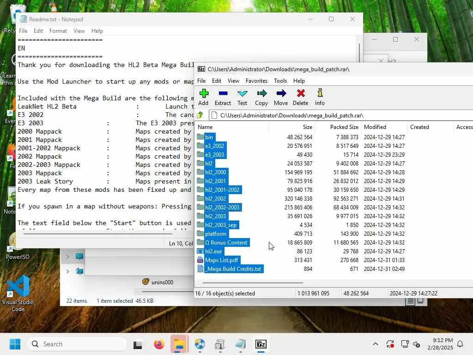The image size is (473, 355).
Task: Open Task View on the taskbar
Action: [138, 344]
